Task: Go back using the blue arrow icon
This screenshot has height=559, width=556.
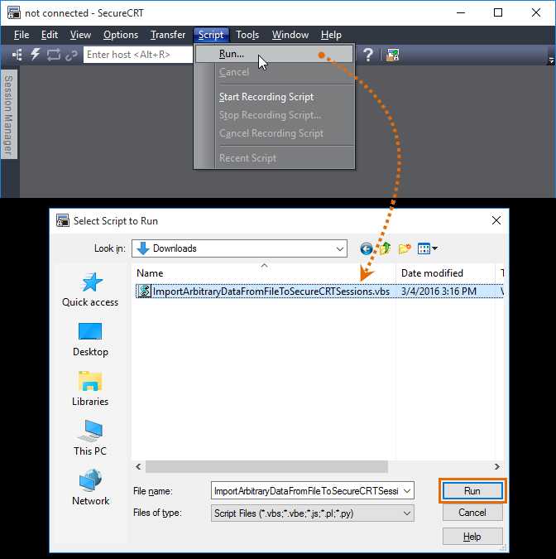Action: pyautogui.click(x=367, y=248)
